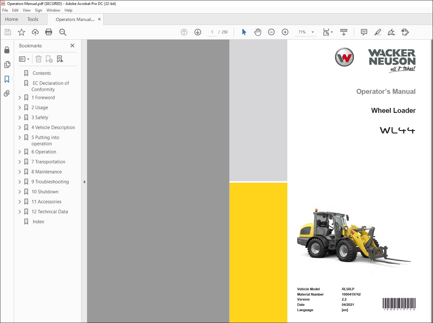Jump to the Contents bookmark
The width and height of the screenshot is (433, 323).
(x=42, y=73)
